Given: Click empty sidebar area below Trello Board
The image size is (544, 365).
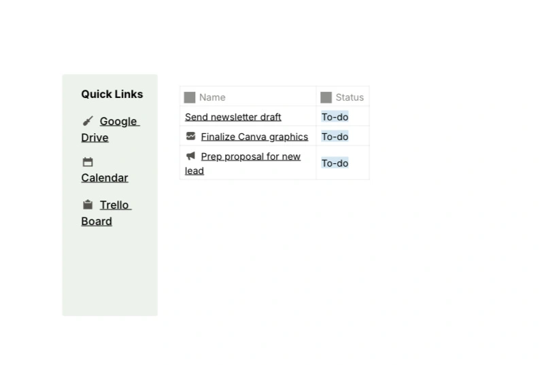Looking at the screenshot, I should [x=109, y=272].
